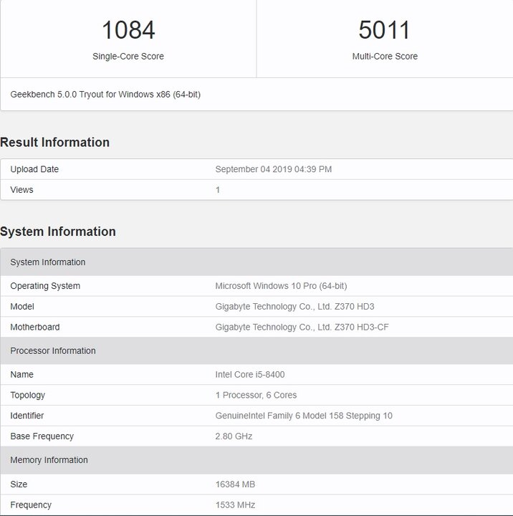The width and height of the screenshot is (513, 516).
Task: Click the Identifier row label
Action: click(27, 416)
